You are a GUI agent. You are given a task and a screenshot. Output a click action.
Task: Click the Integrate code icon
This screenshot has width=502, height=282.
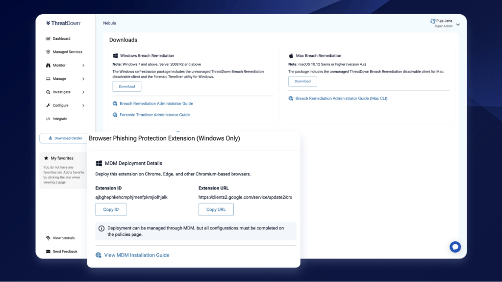(48, 119)
